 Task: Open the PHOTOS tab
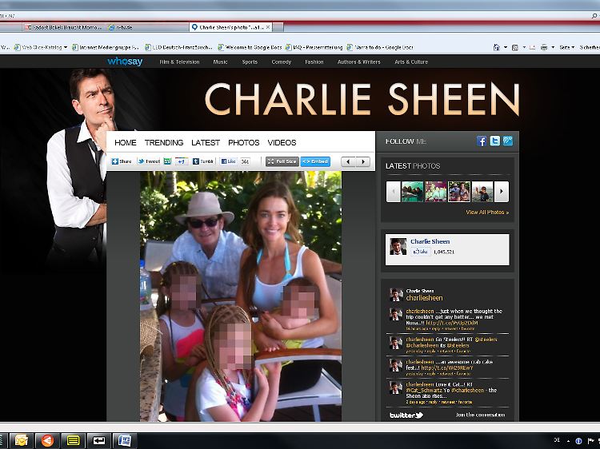(244, 142)
